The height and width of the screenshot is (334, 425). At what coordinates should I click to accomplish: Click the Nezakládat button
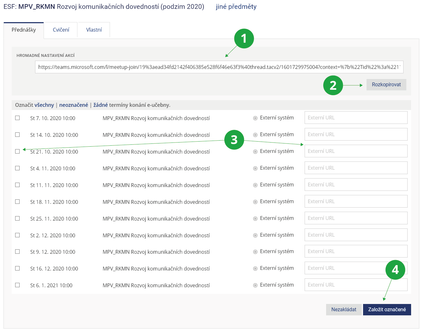(343, 310)
